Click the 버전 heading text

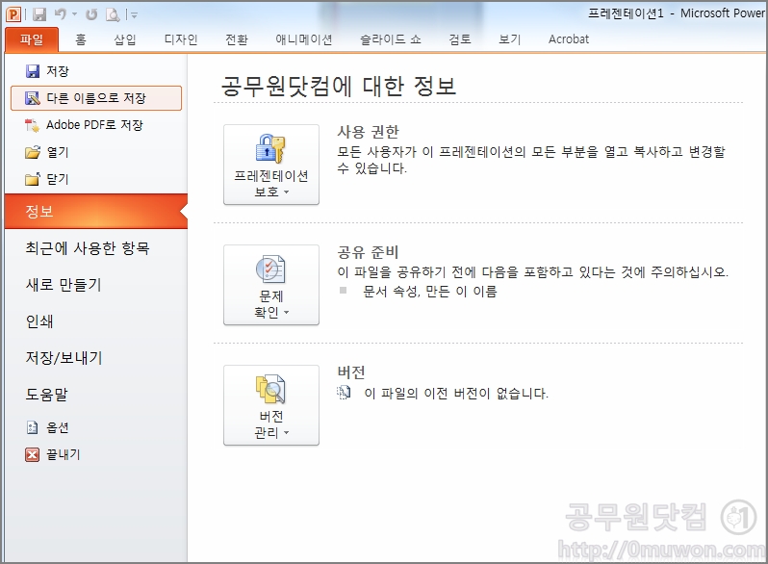click(x=350, y=372)
